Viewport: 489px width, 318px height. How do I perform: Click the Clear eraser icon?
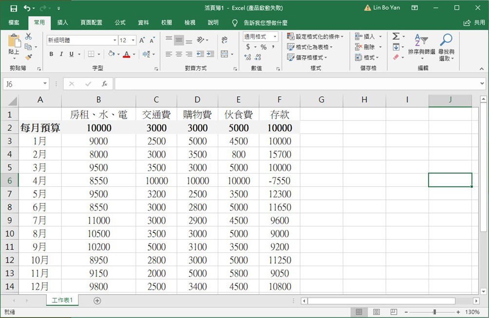tap(396, 57)
